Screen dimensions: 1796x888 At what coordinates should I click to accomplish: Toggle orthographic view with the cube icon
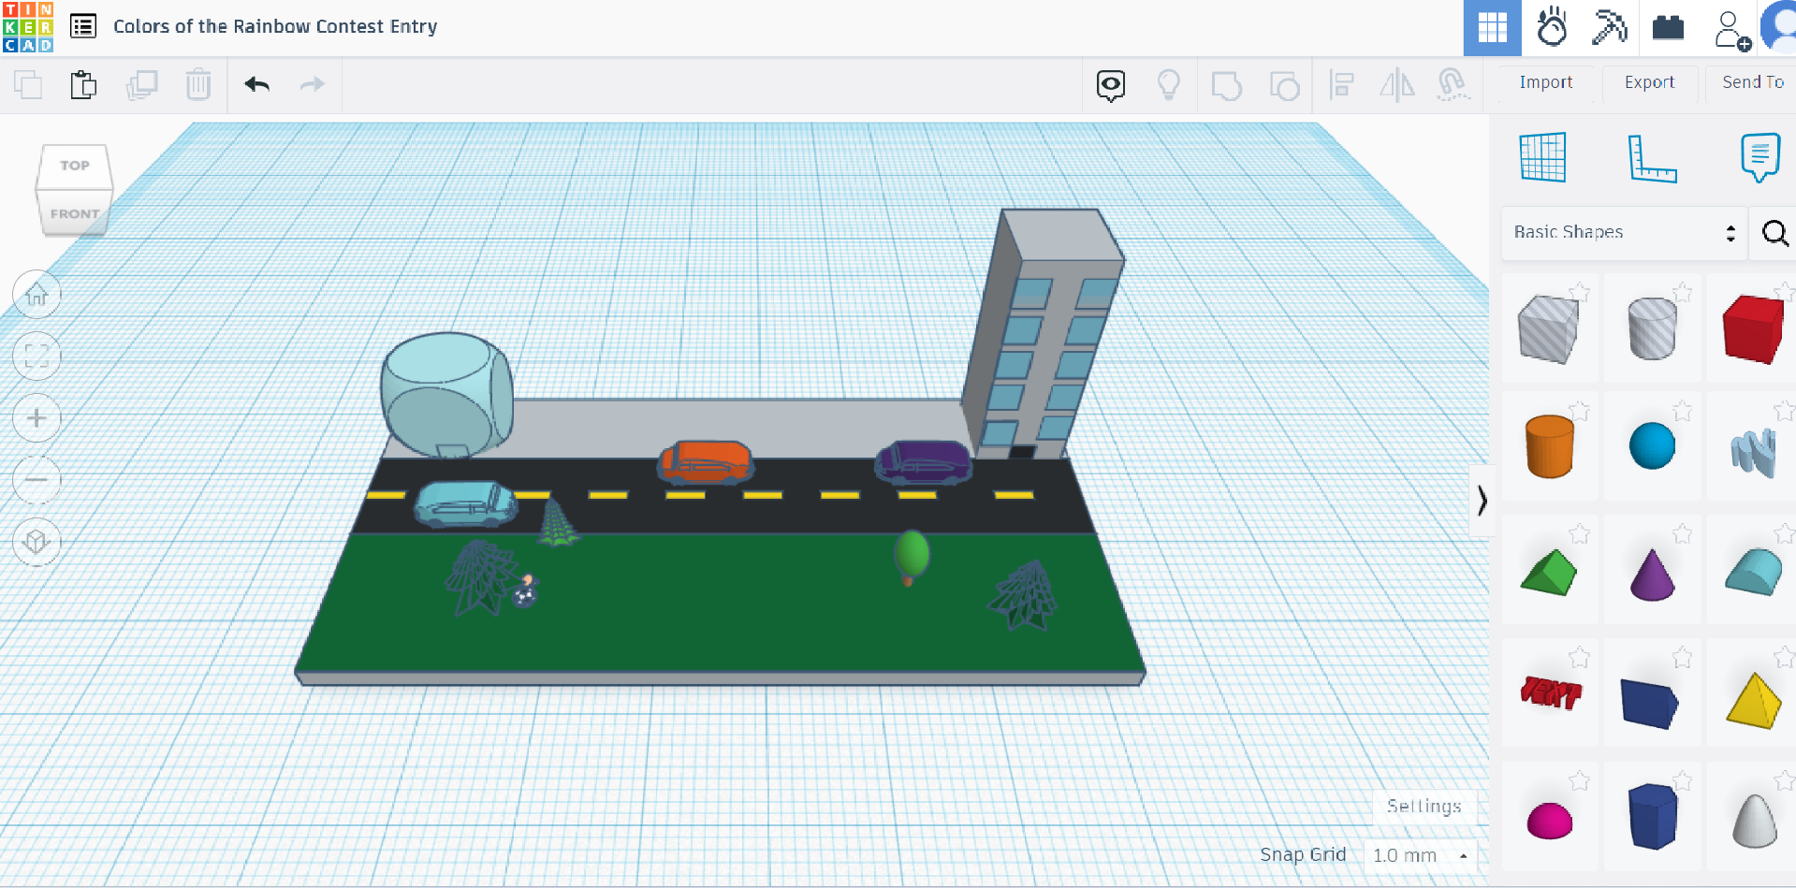point(37,542)
